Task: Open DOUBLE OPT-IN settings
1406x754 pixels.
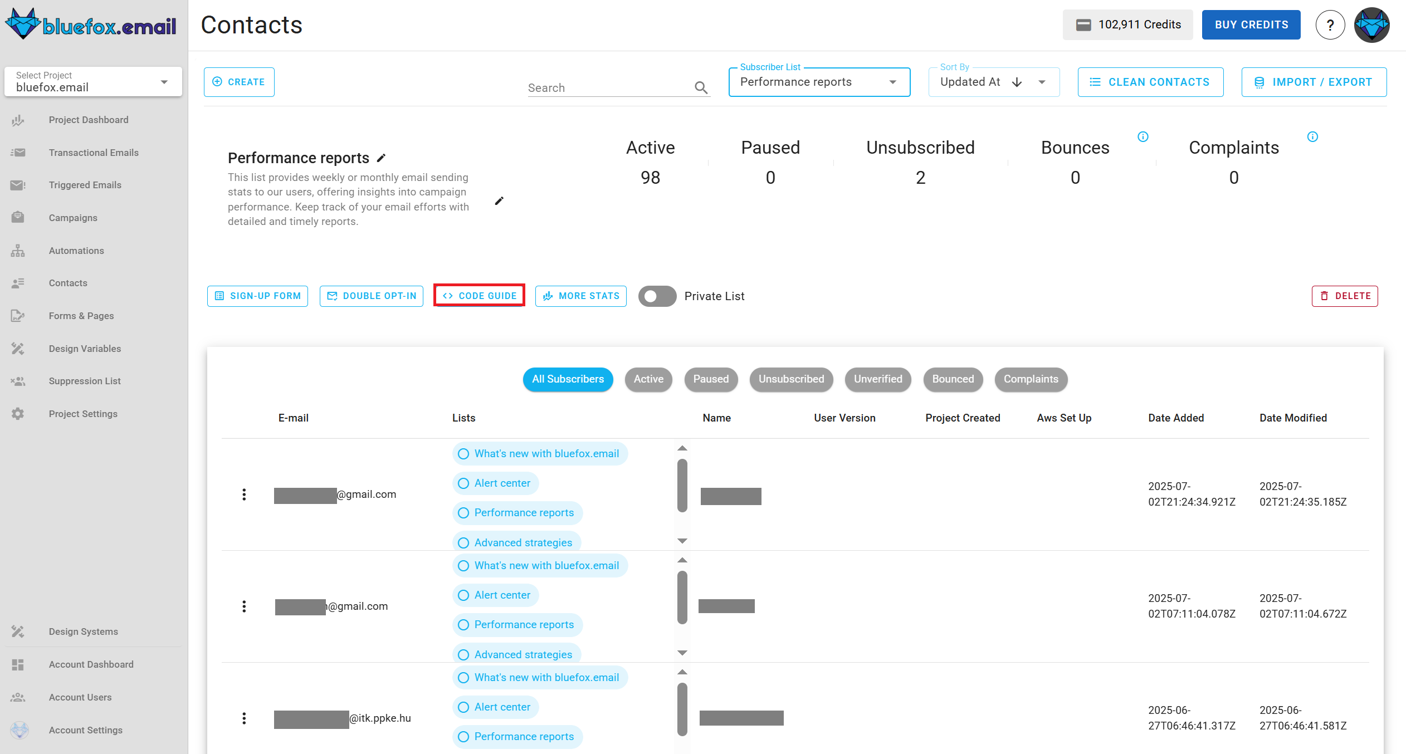Action: pos(372,296)
